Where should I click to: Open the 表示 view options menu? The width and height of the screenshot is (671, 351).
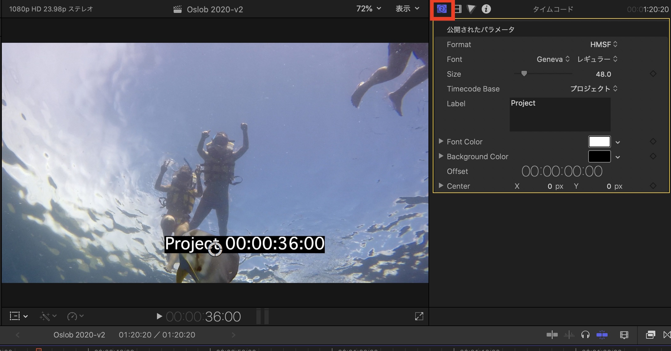[x=407, y=9]
